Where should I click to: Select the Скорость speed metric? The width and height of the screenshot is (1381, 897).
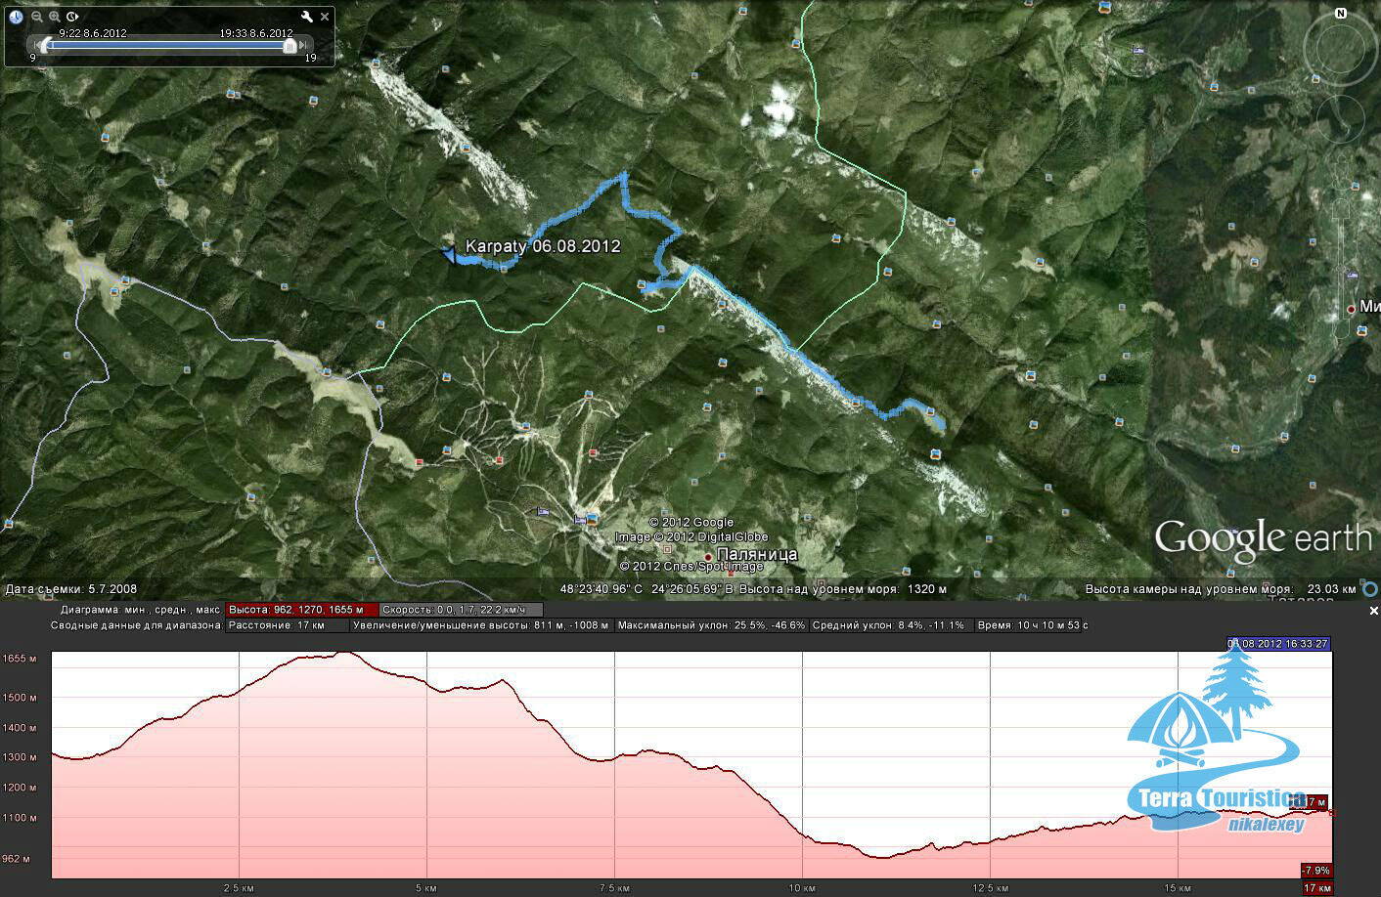click(460, 609)
